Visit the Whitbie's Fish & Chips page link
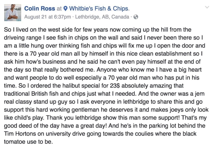The width and height of the screenshot is (213, 150). 99,9
